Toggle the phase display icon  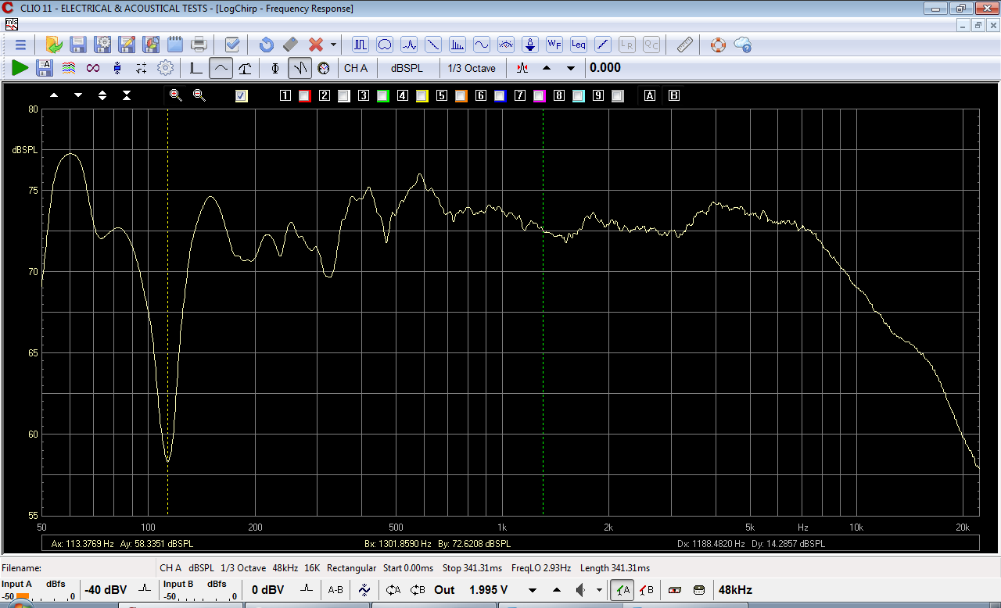[274, 68]
